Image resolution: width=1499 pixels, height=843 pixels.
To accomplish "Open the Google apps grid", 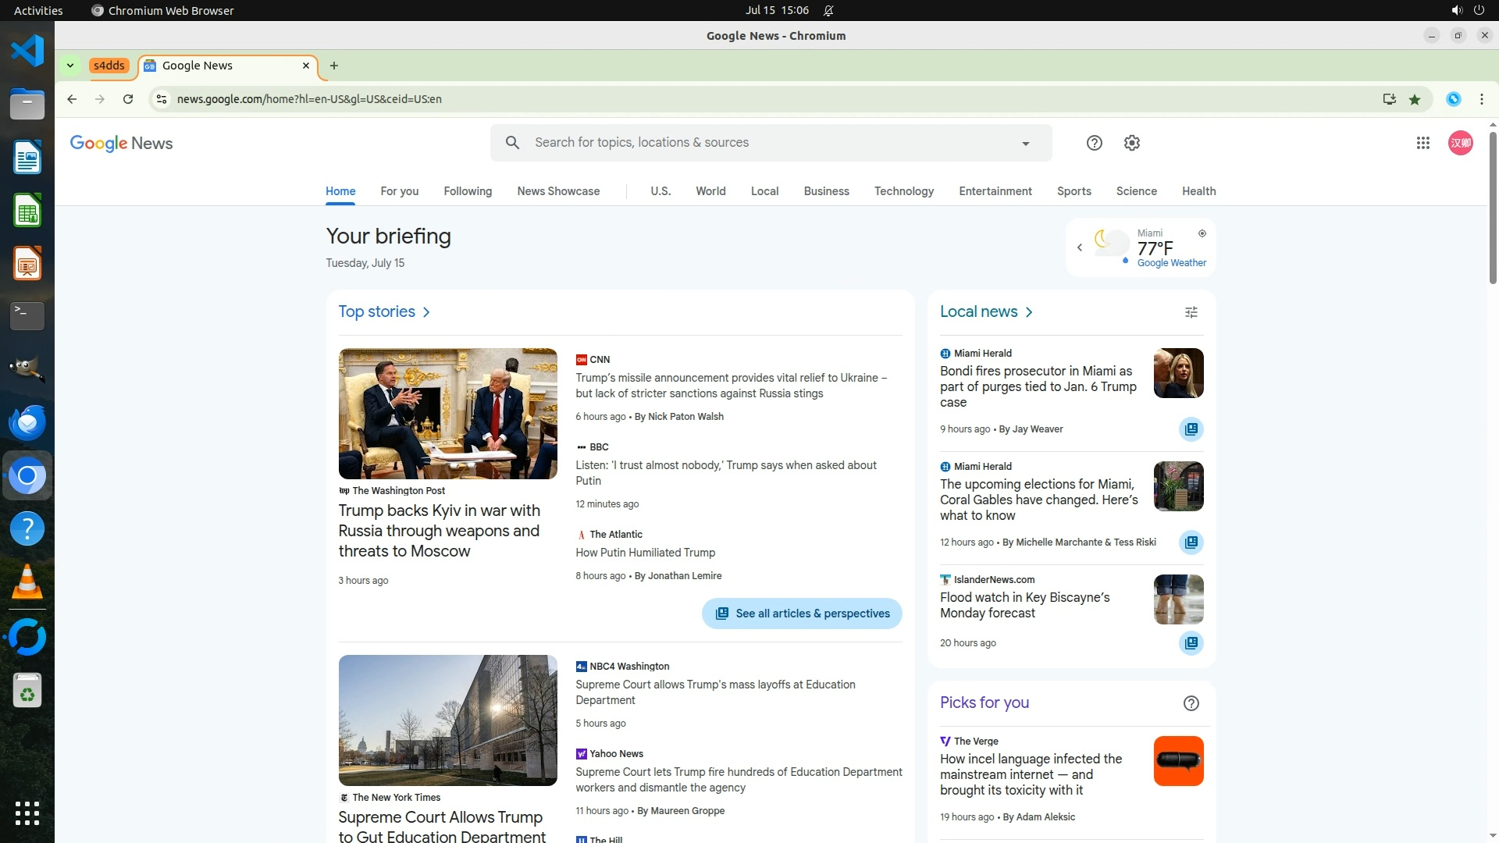I will (x=1422, y=143).
